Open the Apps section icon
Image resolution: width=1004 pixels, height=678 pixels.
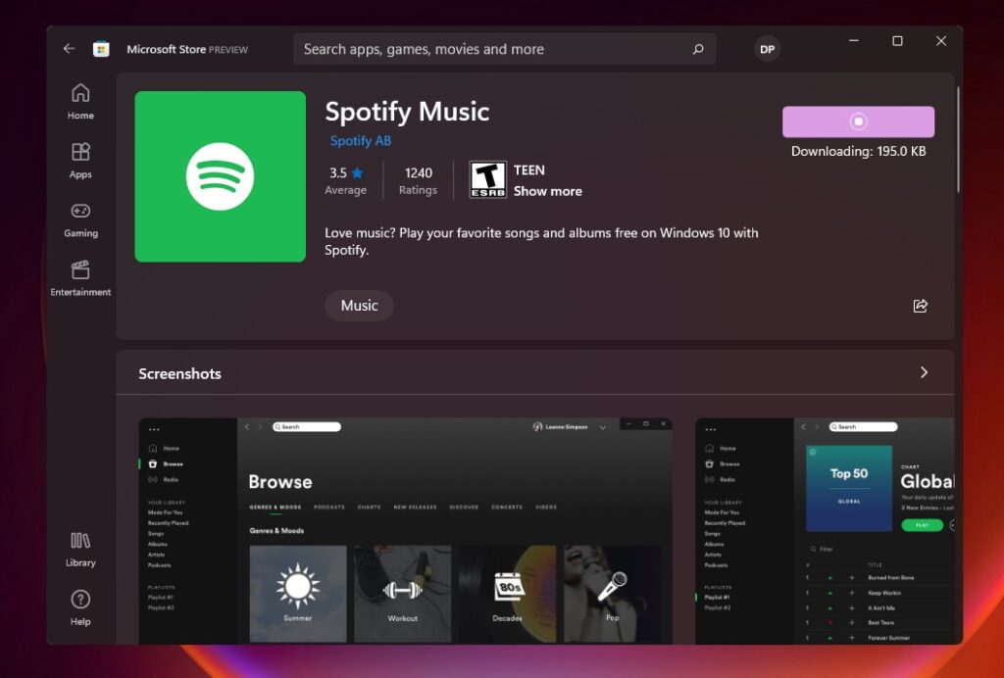pos(79,160)
